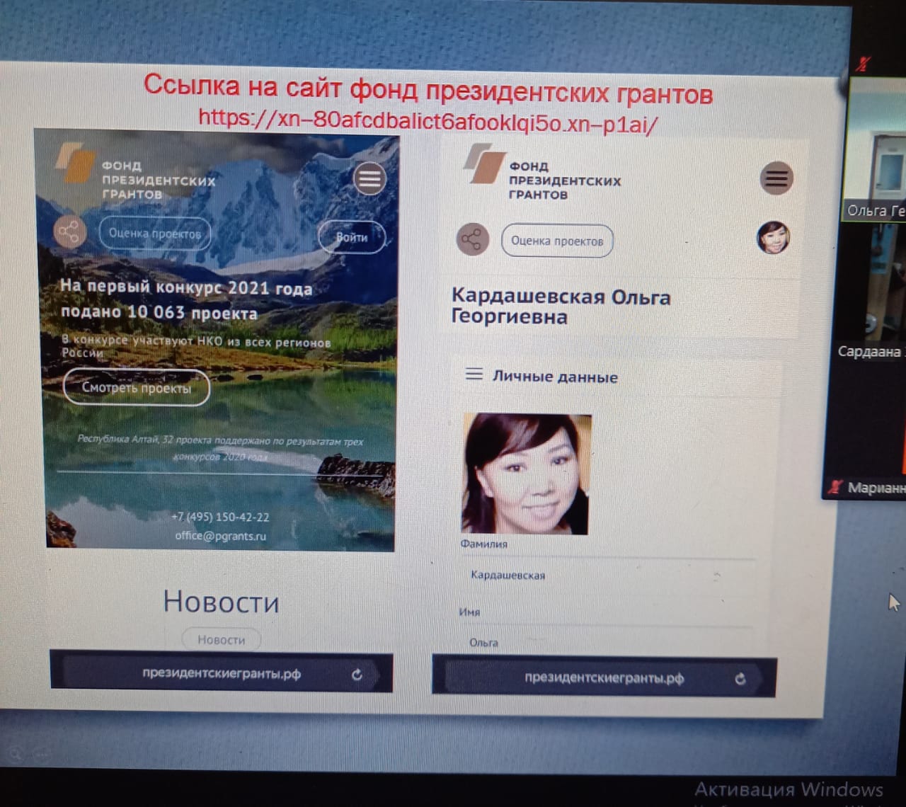906x807 pixels.
Task: Open hamburger menu on left site screenshot
Action: pyautogui.click(x=369, y=178)
